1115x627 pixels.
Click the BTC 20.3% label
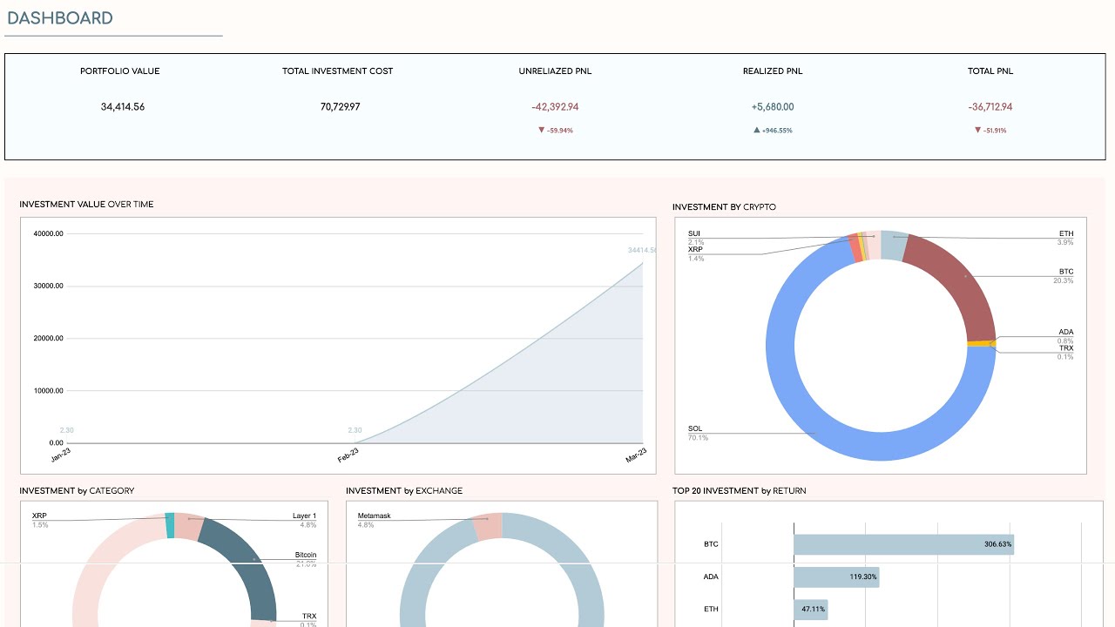coord(1064,276)
